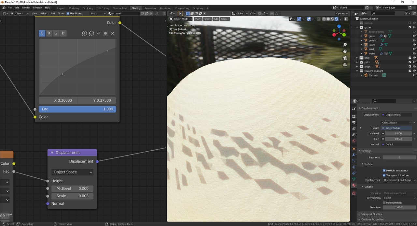The image size is (417, 226).
Task: Switch to wireframe viewport shading
Action: click(324, 19)
